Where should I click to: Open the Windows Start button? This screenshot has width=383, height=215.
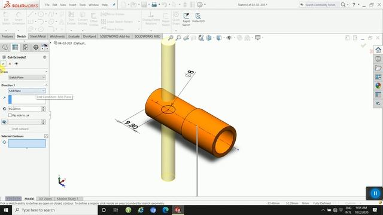click(x=6, y=210)
